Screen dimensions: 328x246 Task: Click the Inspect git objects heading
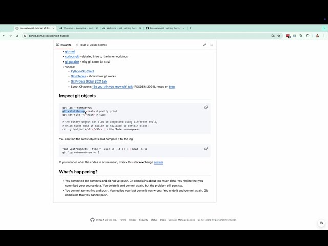(x=77, y=96)
